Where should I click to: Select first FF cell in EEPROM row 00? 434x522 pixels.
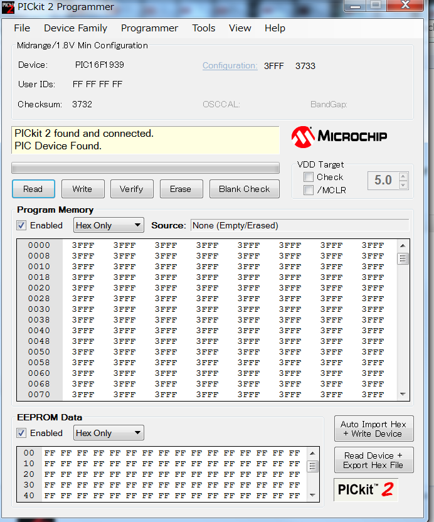pyautogui.click(x=50, y=453)
